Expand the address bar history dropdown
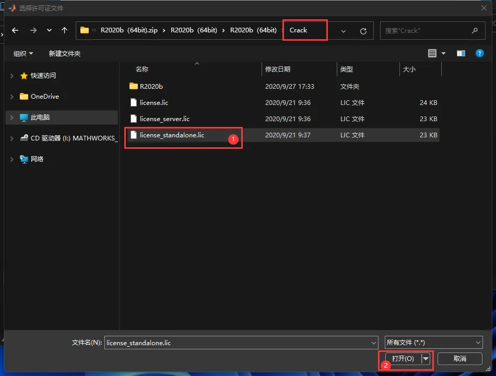This screenshot has width=496, height=376. tap(343, 31)
